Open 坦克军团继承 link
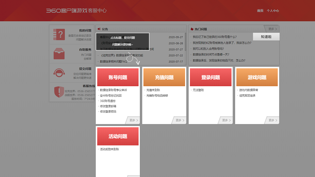315x177 pixels. 247,95
